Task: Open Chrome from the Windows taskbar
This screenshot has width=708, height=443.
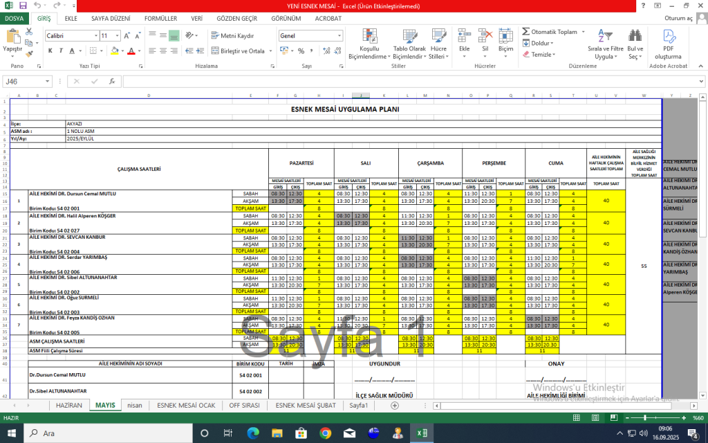Action: (326, 433)
